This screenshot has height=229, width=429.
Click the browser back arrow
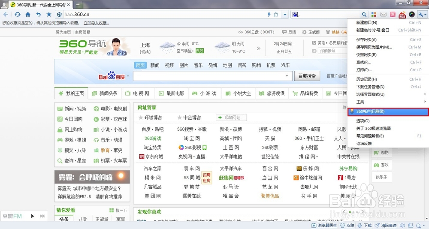(6, 15)
